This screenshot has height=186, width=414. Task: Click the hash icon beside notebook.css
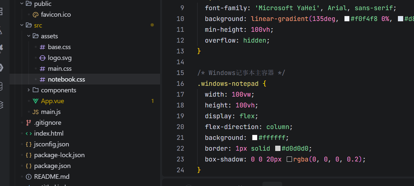42,80
